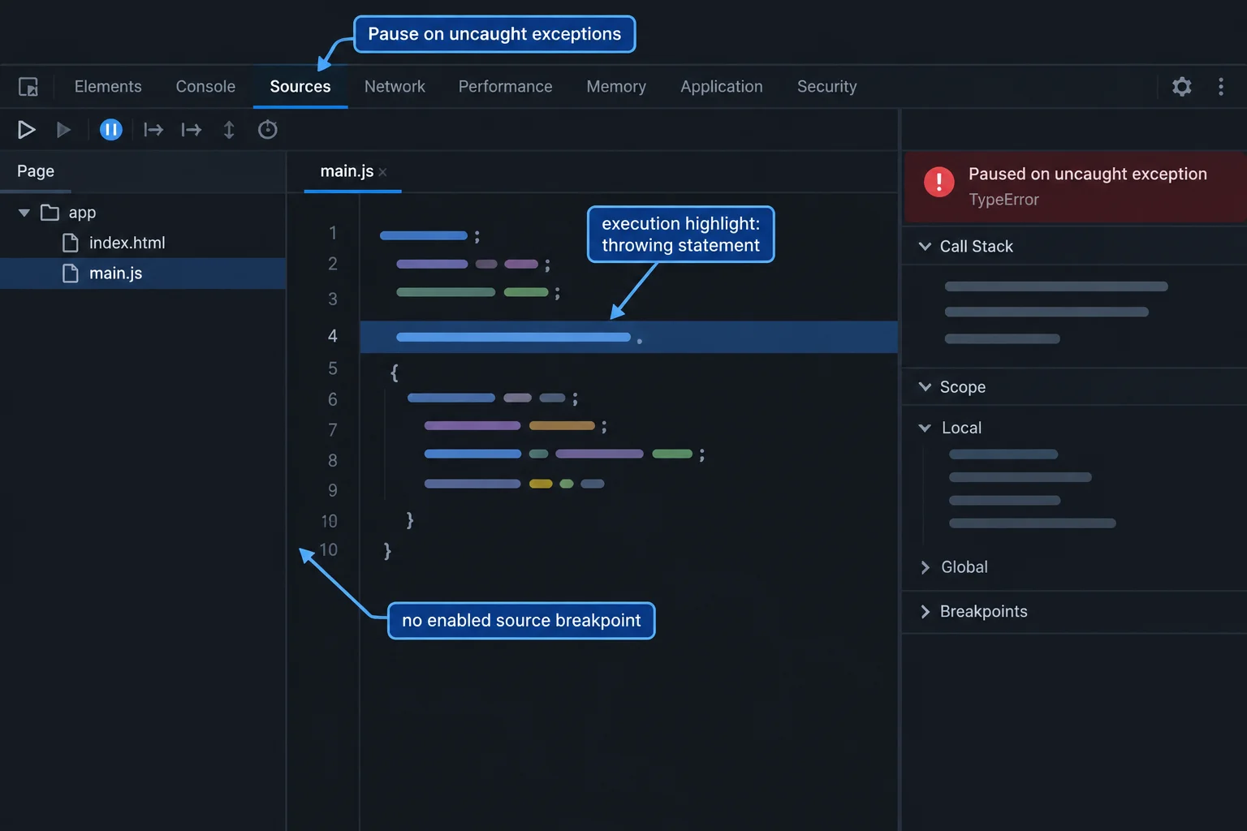Switch to the Console tab
Viewport: 1247px width, 831px height.
click(x=205, y=87)
